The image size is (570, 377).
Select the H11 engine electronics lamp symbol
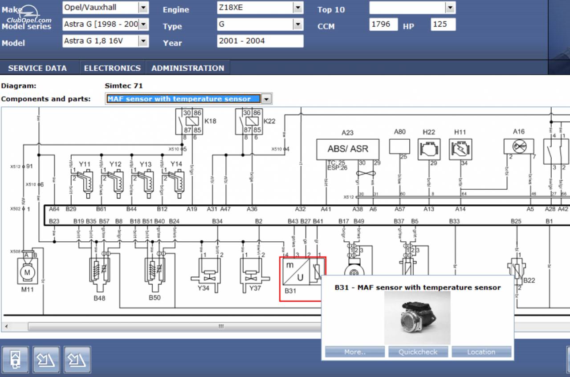coord(460,149)
